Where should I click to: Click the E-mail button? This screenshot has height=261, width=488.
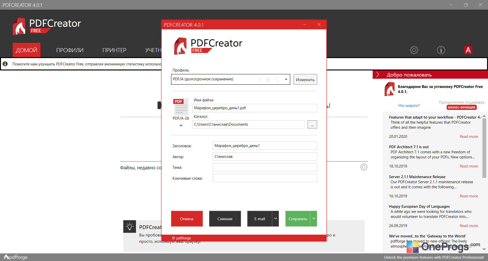(260, 219)
